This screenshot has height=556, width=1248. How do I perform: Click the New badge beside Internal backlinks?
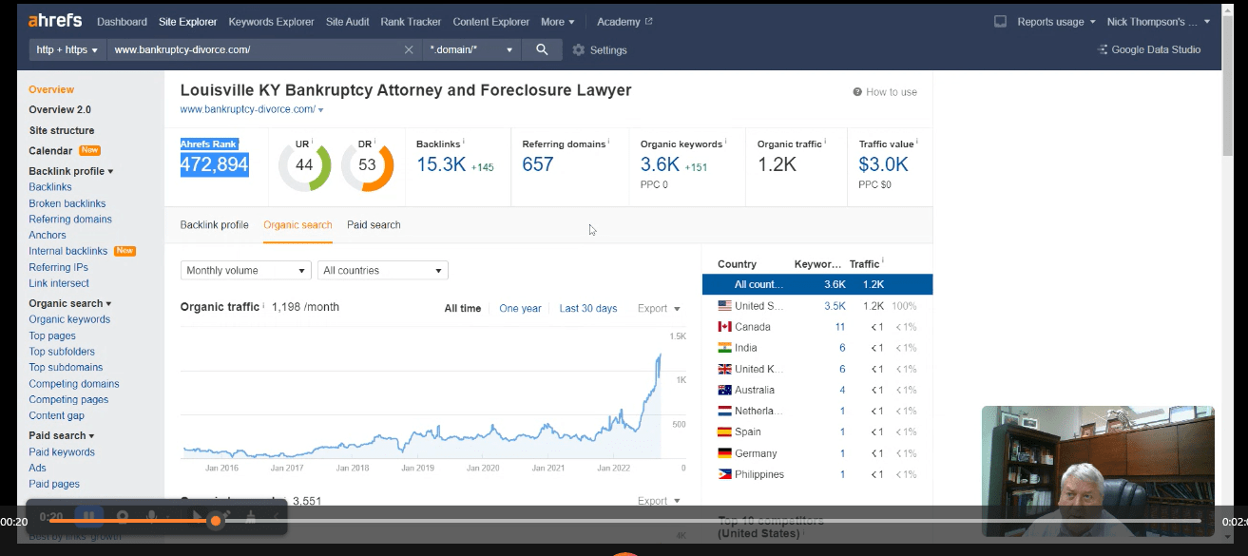click(125, 251)
